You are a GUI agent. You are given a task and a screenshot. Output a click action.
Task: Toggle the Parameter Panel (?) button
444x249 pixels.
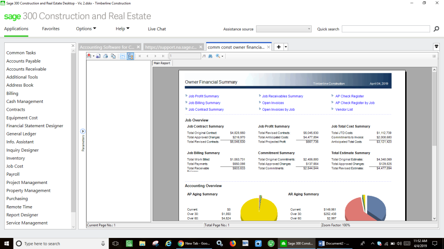123,56
